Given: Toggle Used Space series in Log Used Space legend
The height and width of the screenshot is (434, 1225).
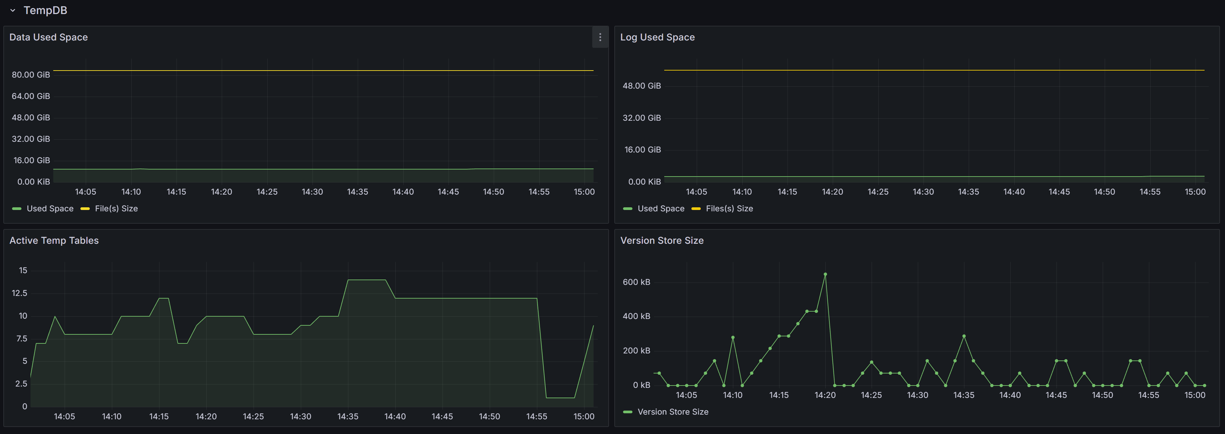Looking at the screenshot, I should coord(661,208).
